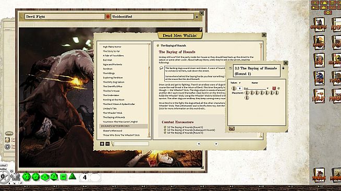Roll the green d12 die

click(x=35, y=176)
